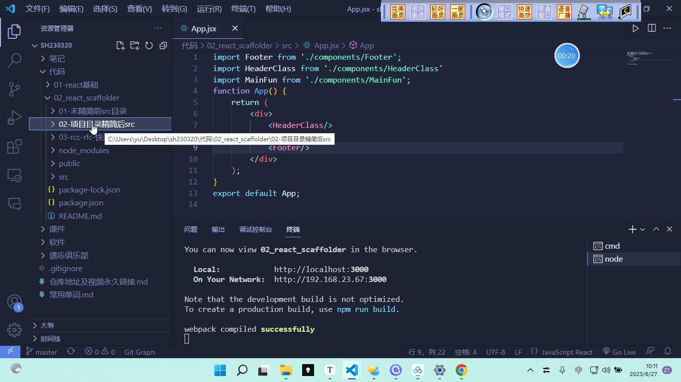Toggle 窗口模式 in sharing toolbar

coord(505,12)
